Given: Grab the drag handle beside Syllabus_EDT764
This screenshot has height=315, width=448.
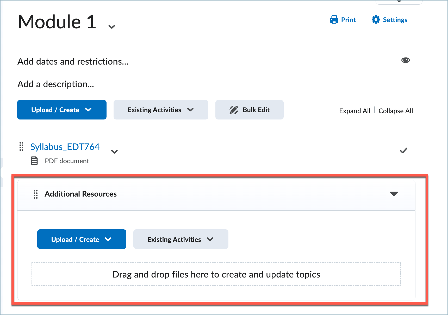Looking at the screenshot, I should pyautogui.click(x=21, y=147).
